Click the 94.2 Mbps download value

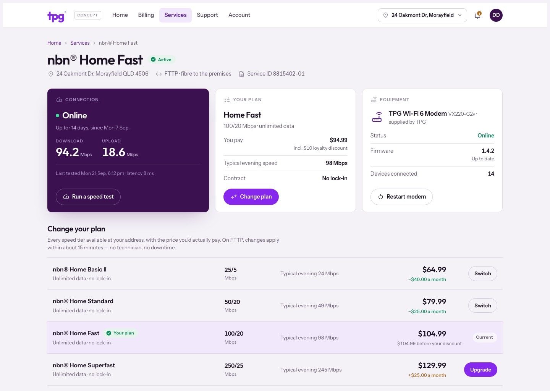[74, 152]
